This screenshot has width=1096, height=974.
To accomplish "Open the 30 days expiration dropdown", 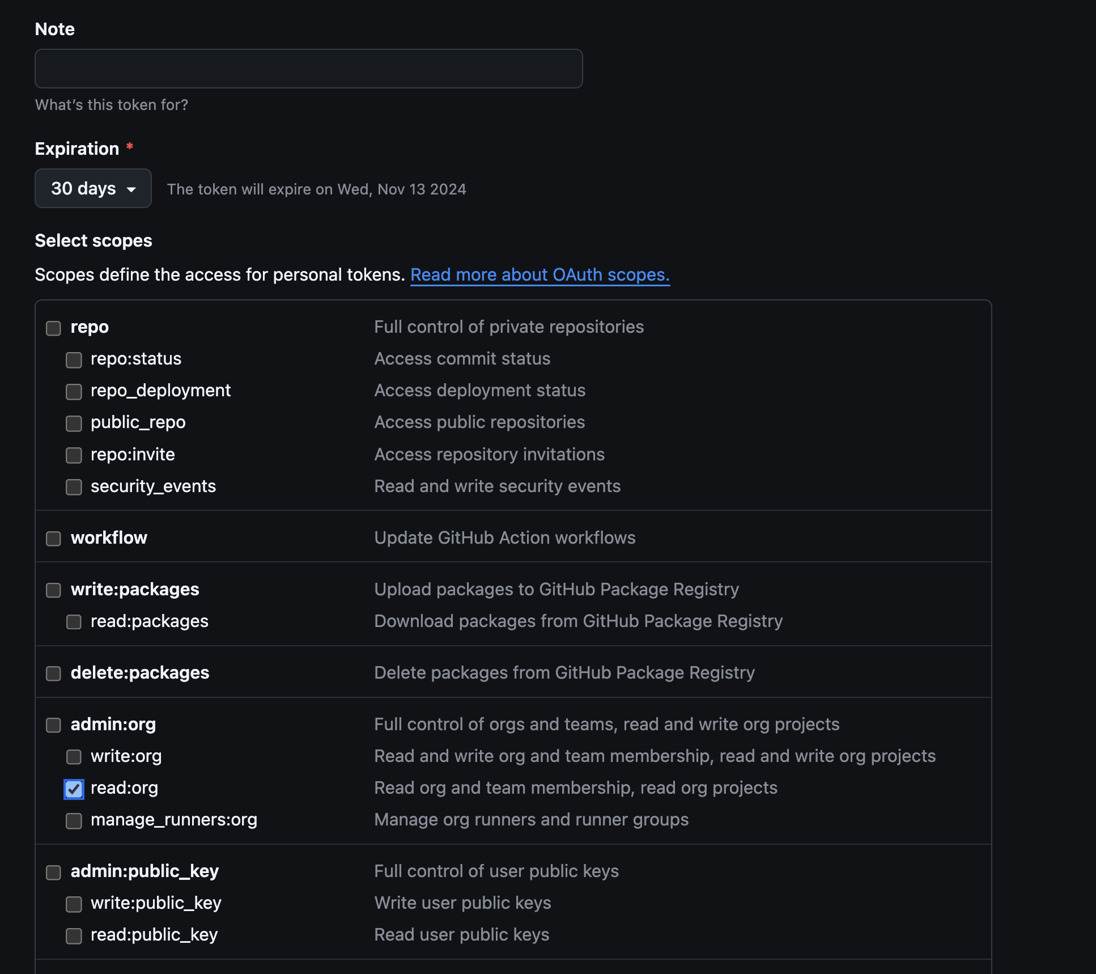I will 93,188.
